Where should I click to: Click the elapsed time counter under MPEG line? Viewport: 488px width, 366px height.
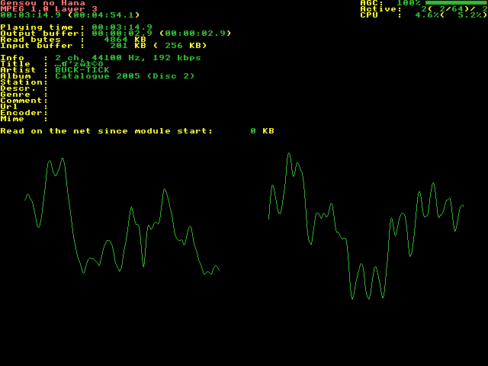click(x=70, y=15)
